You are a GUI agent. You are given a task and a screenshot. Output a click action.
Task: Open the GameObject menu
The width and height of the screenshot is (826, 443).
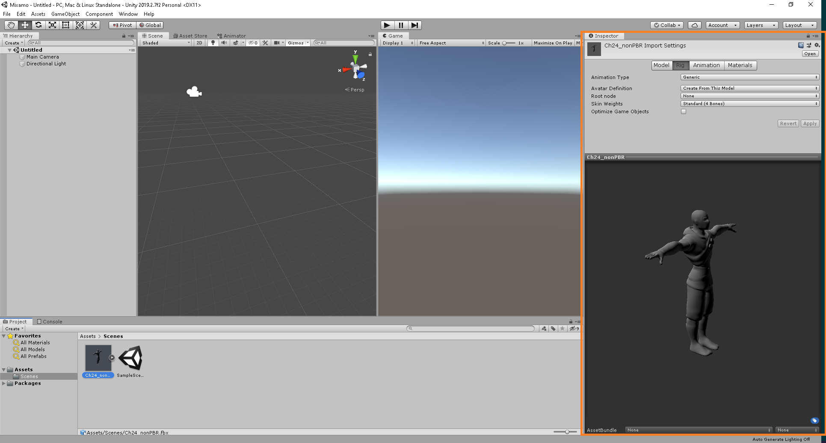[65, 14]
